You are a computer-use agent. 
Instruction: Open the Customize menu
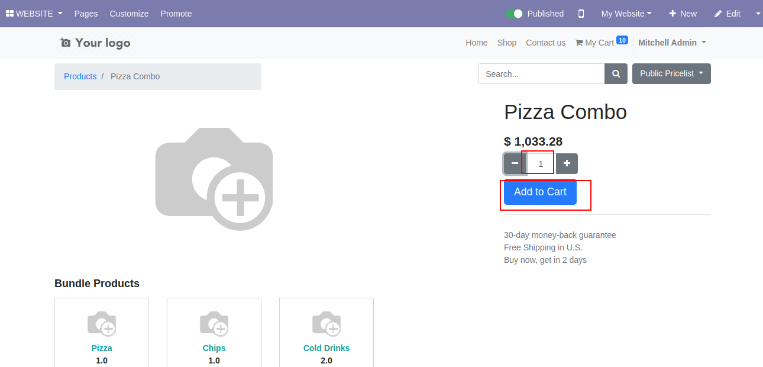tap(129, 14)
